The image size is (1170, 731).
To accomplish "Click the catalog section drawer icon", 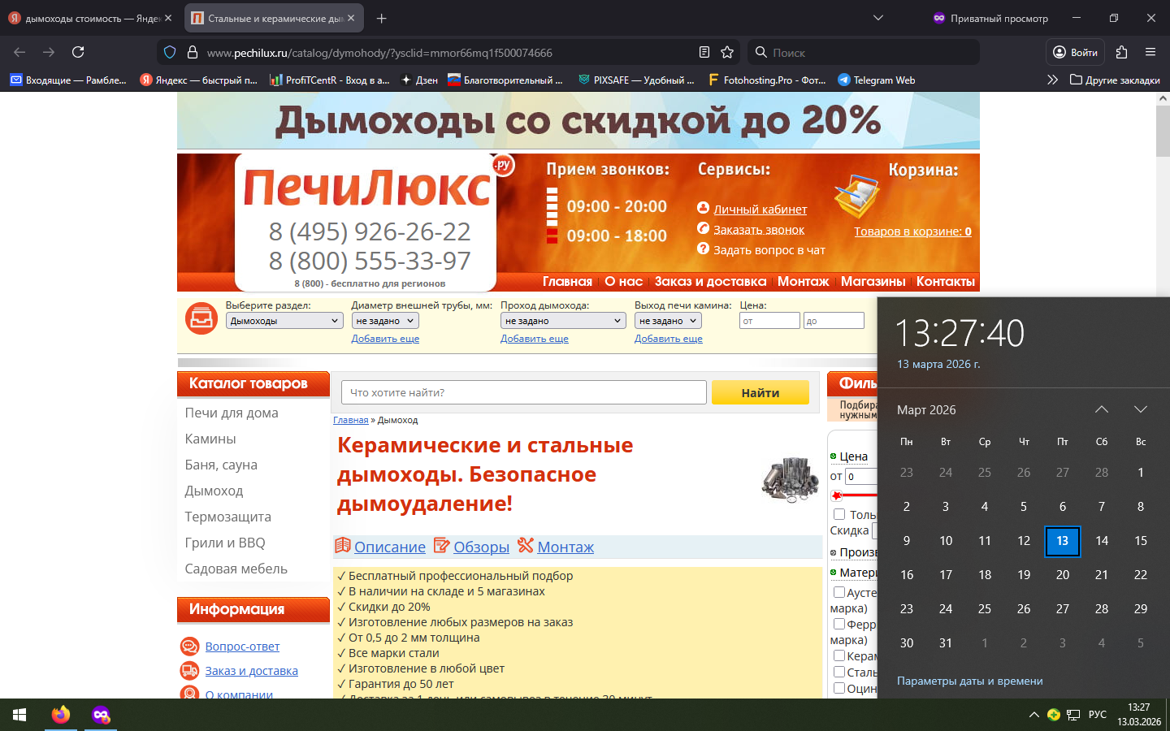I will point(201,318).
